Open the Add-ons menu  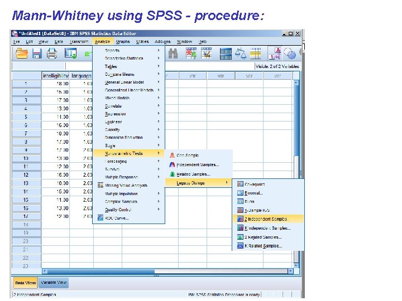(162, 41)
